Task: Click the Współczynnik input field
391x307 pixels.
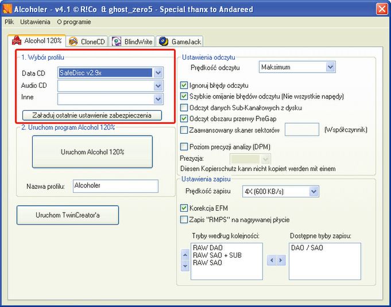Action: tap(302, 129)
